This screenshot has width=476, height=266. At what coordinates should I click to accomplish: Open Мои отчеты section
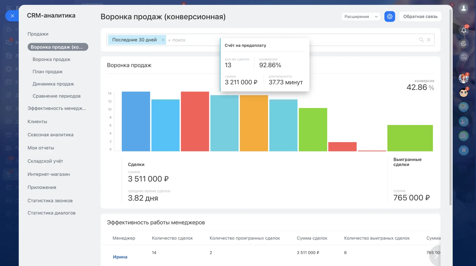click(41, 148)
